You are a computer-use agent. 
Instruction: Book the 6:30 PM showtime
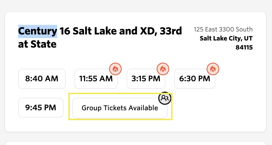click(x=195, y=79)
